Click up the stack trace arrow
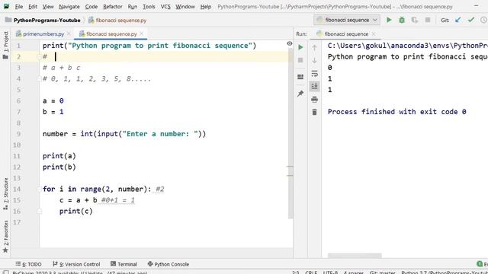Screen dimensions: 488x274 [314, 47]
